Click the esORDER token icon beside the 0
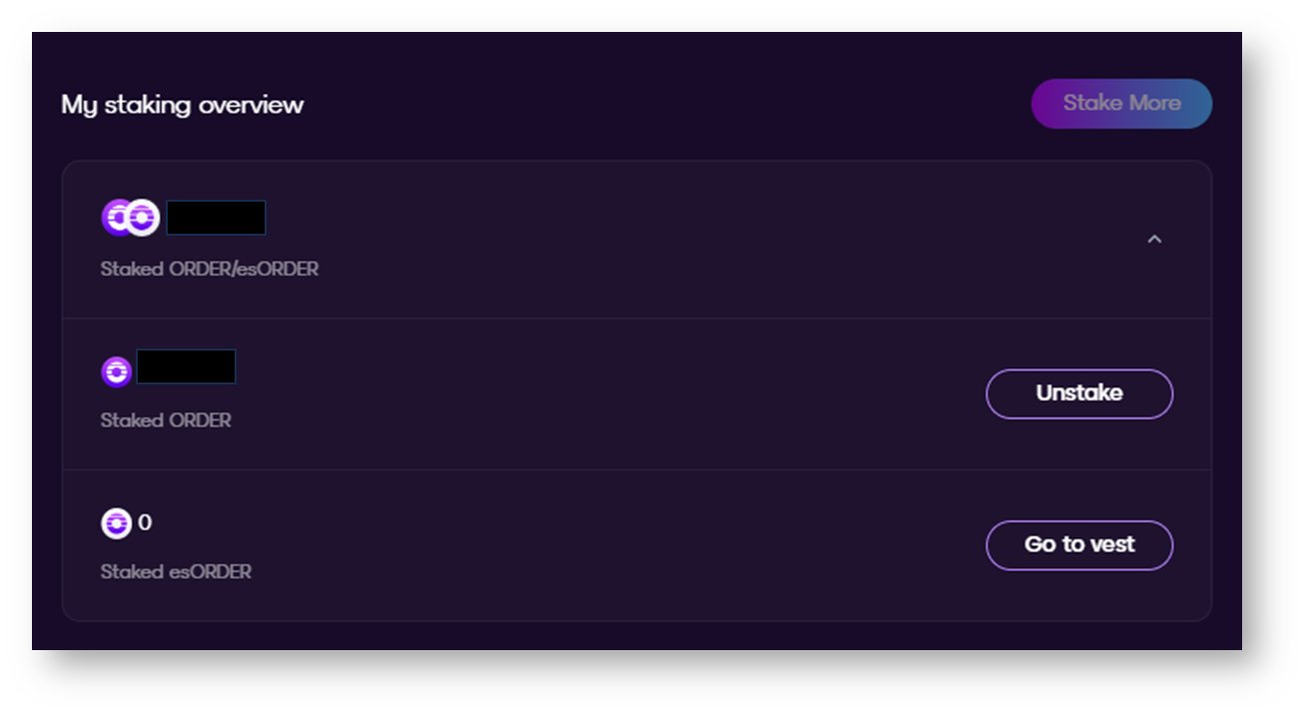 117,523
